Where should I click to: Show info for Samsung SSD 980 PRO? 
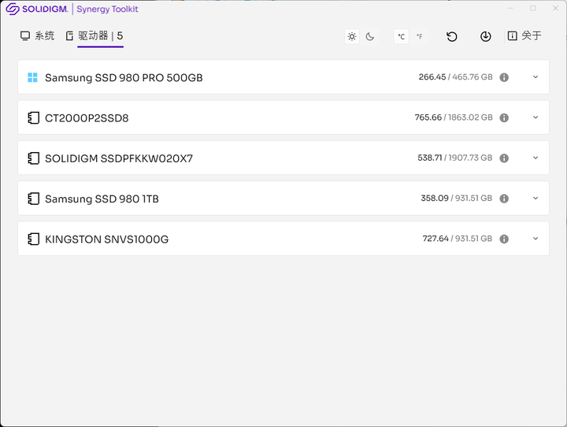pos(504,77)
